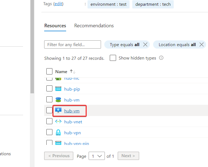
Task: Click the disk icon beside the first hub-vm
Action: tap(58, 100)
